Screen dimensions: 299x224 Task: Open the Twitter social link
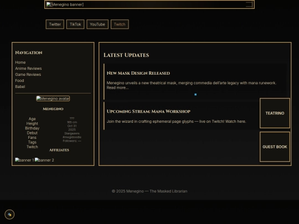point(55,24)
